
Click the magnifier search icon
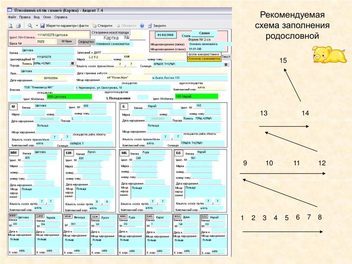coord(30,25)
